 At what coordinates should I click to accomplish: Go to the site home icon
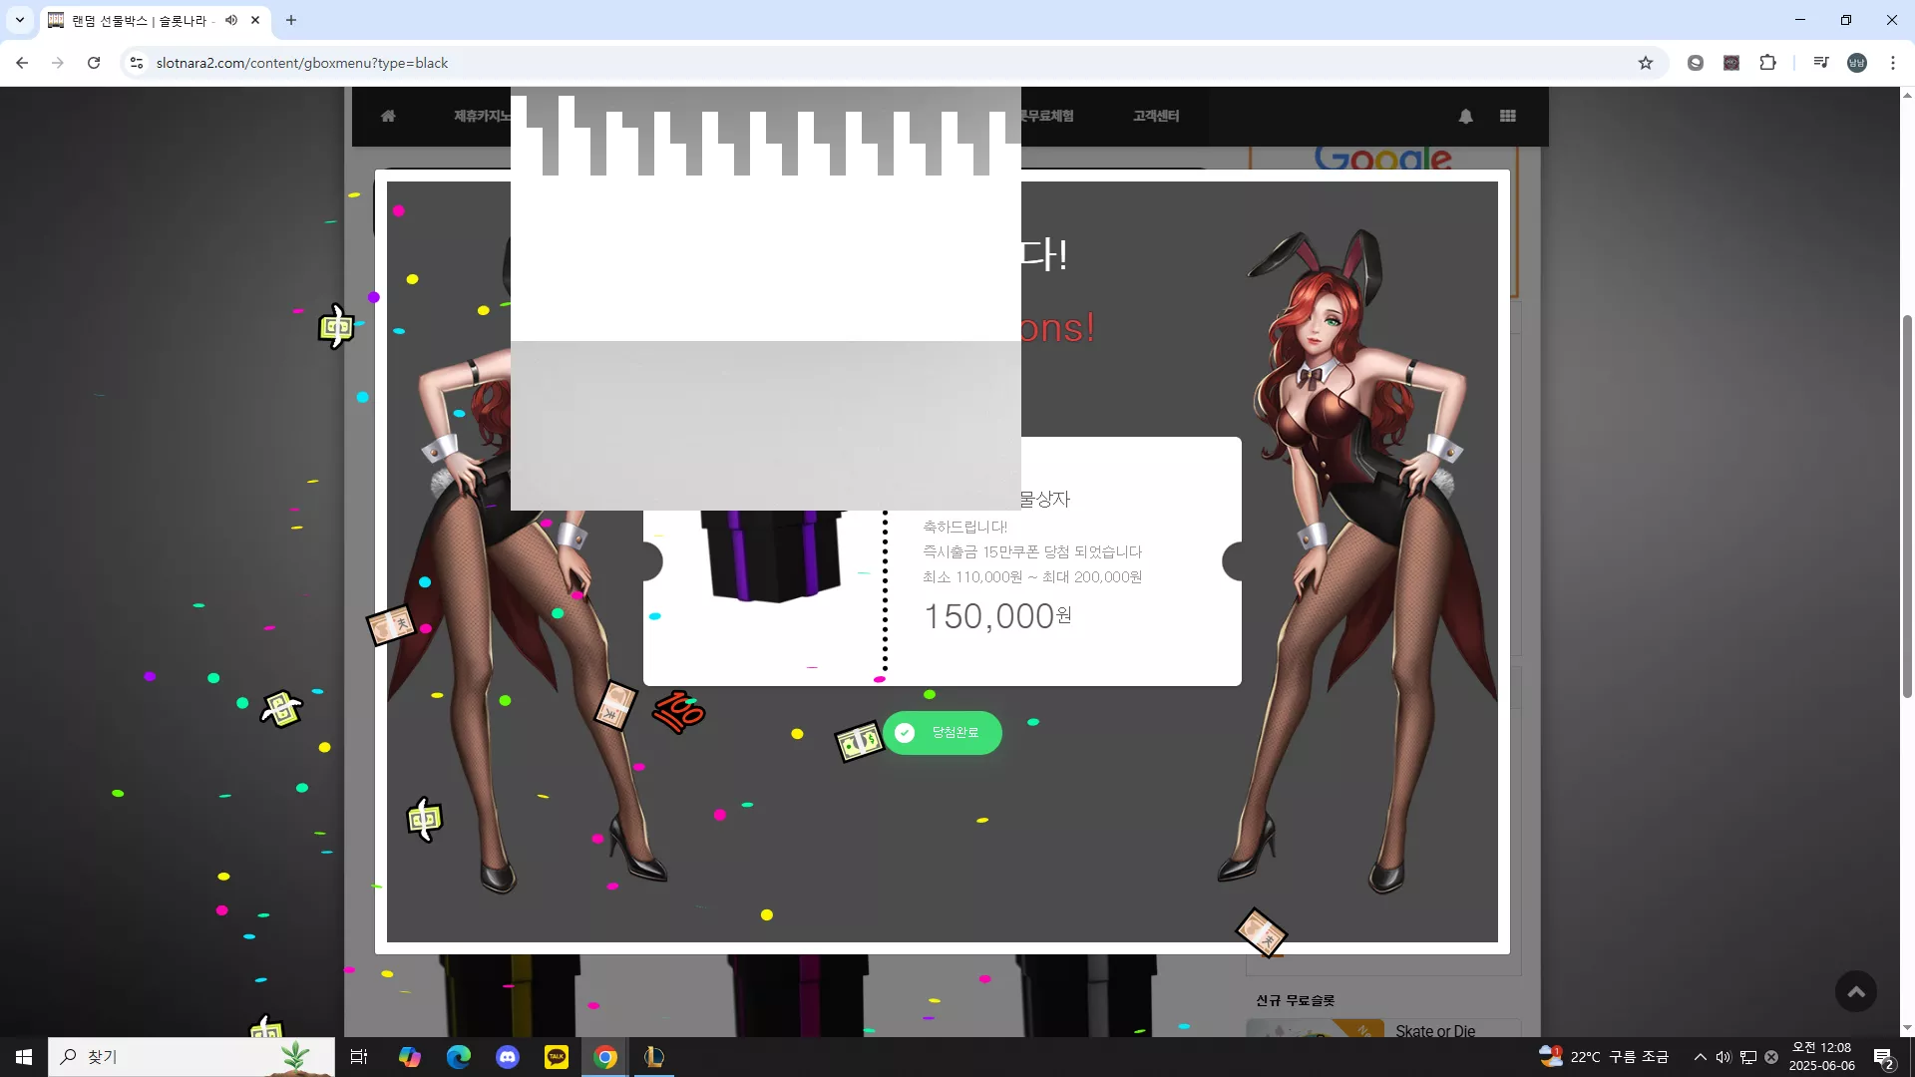[388, 116]
